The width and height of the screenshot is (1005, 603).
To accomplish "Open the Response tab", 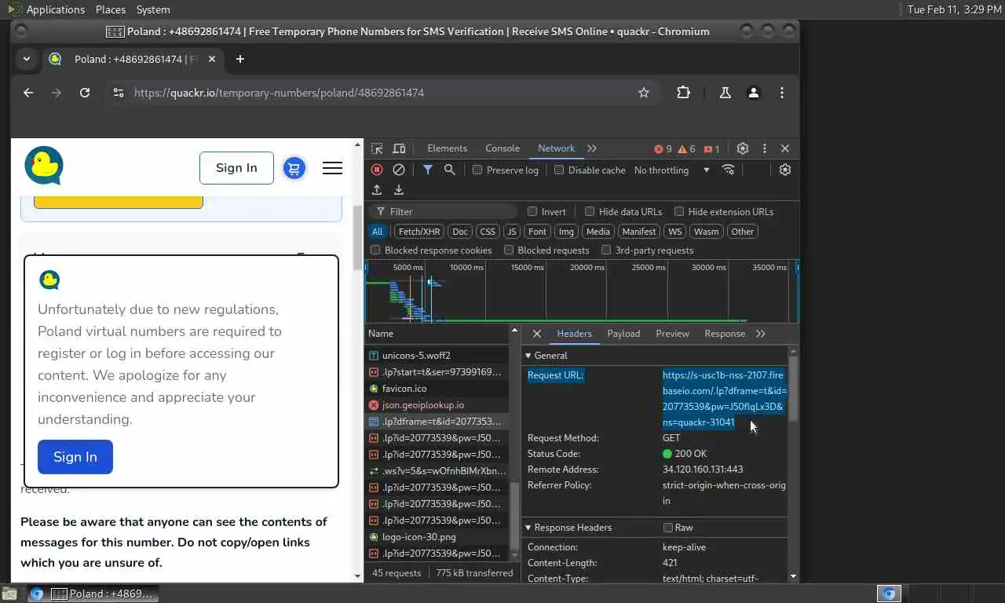I will [x=725, y=334].
